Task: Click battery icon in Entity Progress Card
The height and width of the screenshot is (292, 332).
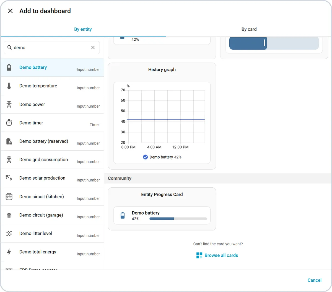Action: point(123,215)
